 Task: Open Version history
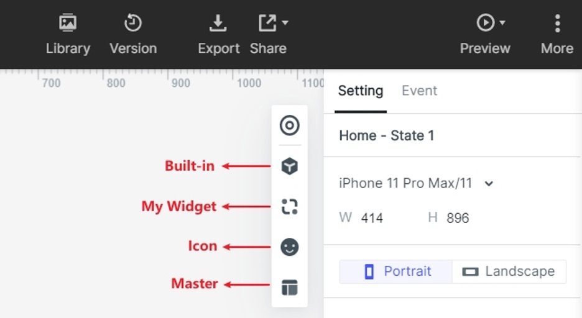pyautogui.click(x=133, y=34)
